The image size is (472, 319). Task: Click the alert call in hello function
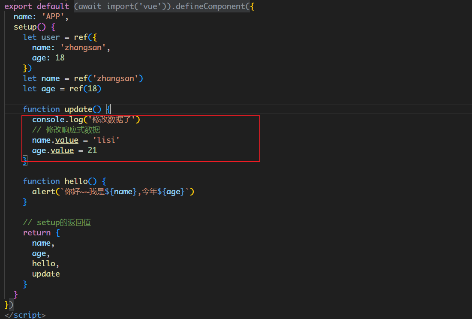click(43, 192)
